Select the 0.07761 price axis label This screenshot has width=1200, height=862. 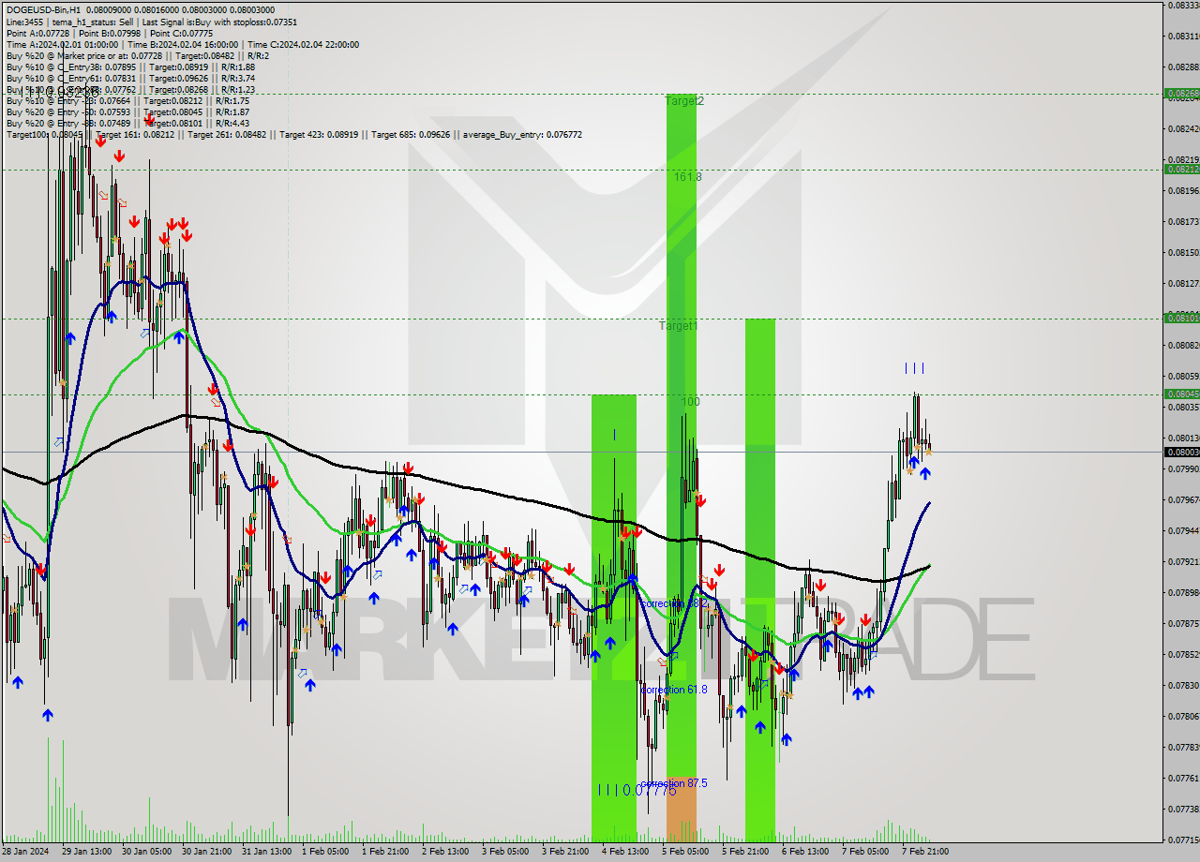[x=1184, y=779]
